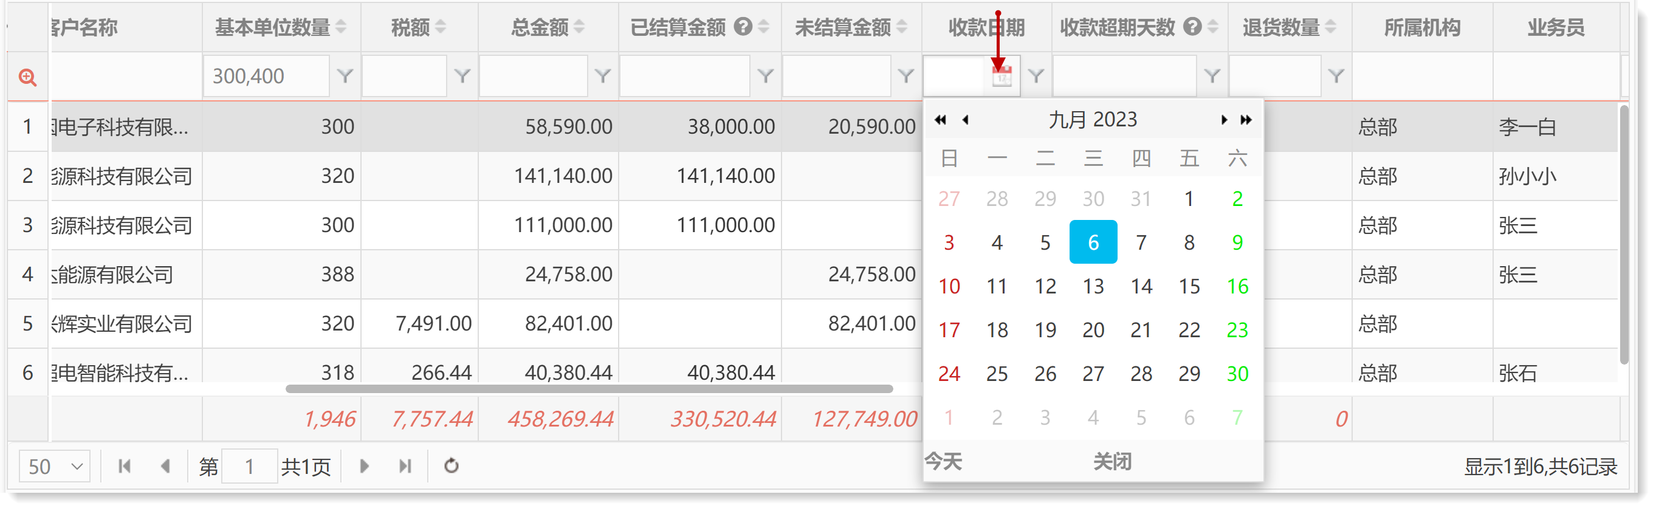Click the 收款日期 column header
Viewport: 1656px width, 511px height.
987,27
